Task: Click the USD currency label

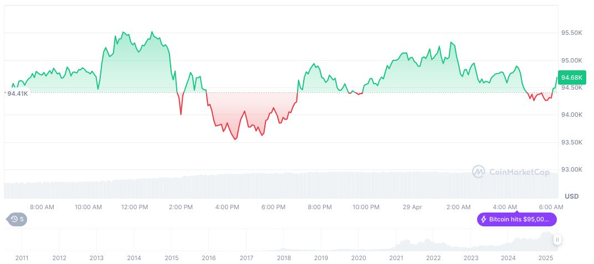Action: 571,196
